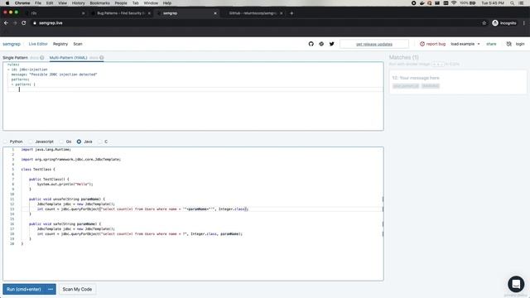Screen dimensions: 530x298
Task: Click 'import java.lang.Runtime;' code line
Action: coord(46,149)
